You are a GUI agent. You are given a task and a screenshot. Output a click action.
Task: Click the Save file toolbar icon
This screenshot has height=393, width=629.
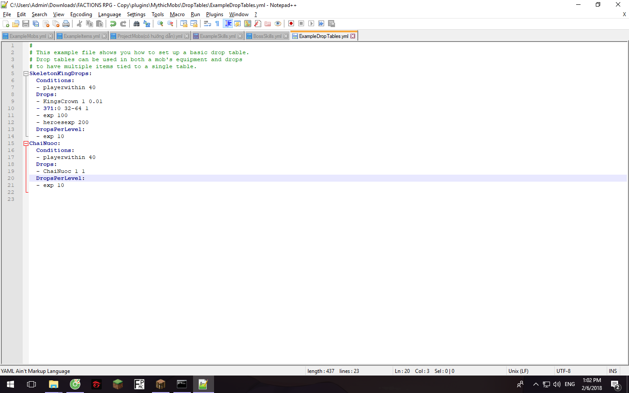click(x=26, y=24)
